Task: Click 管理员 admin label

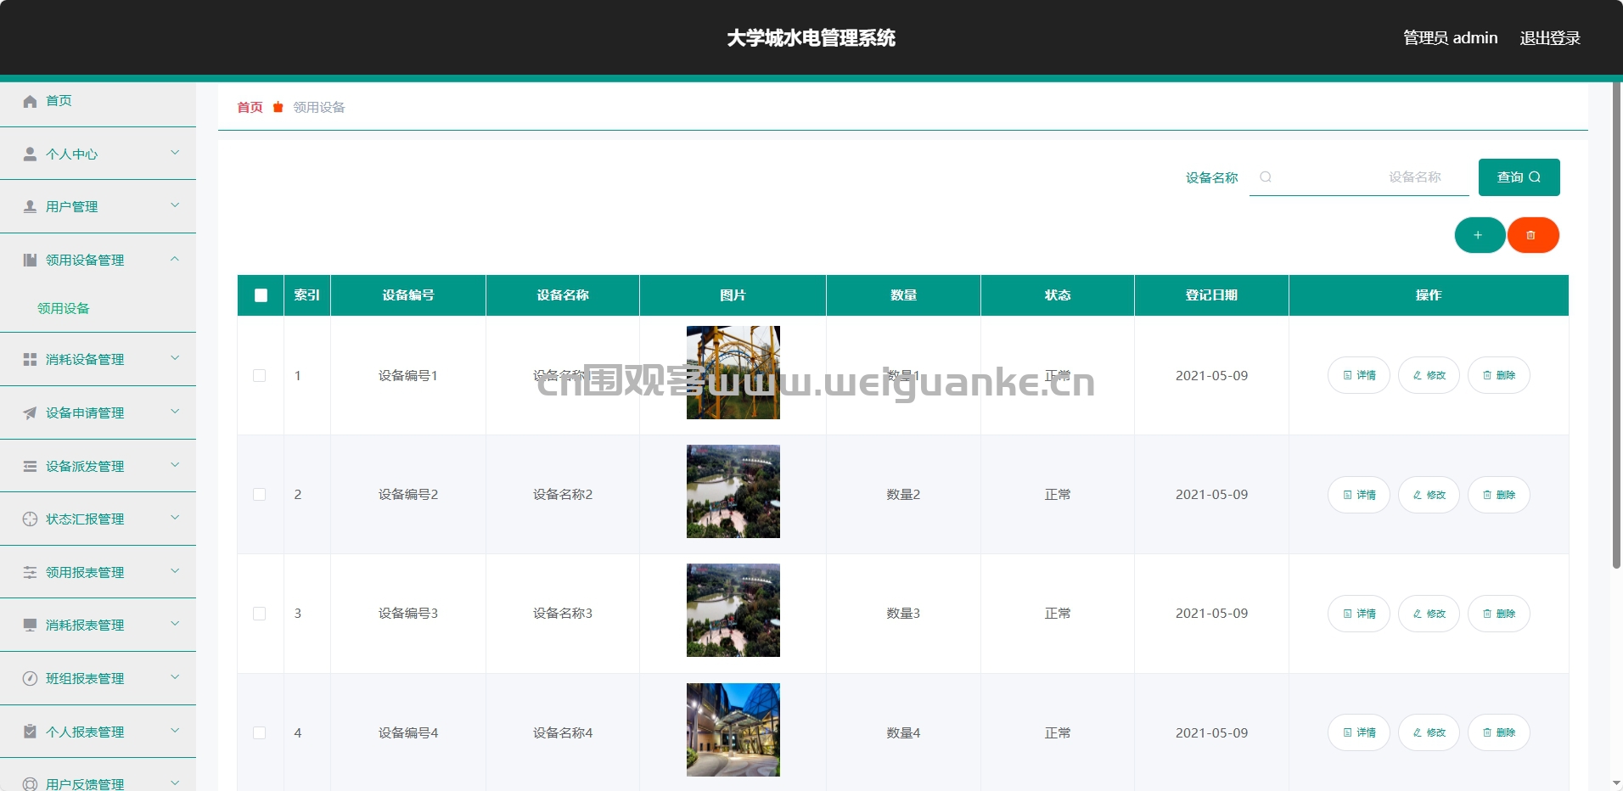Action: (1450, 38)
